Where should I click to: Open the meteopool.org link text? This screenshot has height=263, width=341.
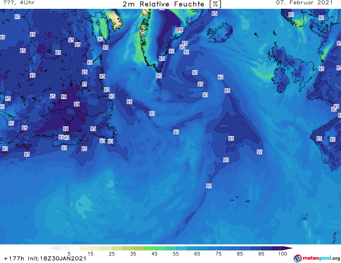coord(321,258)
